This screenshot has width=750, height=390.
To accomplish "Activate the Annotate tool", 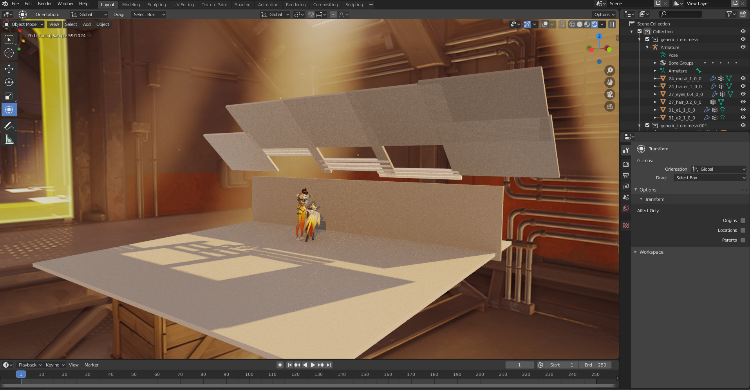I will [x=9, y=126].
